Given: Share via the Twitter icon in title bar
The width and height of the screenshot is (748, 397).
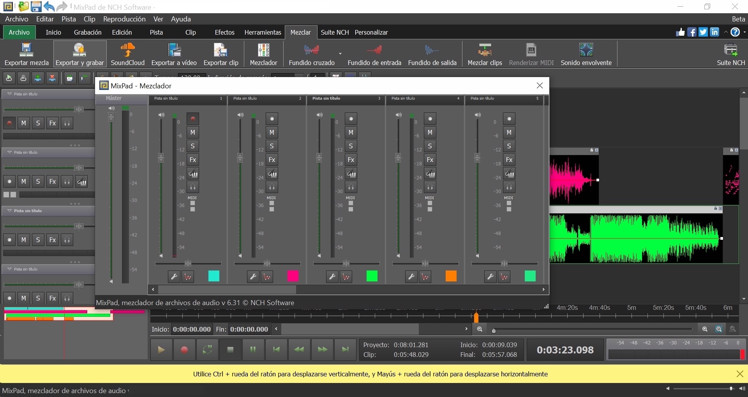Looking at the screenshot, I should click(704, 32).
